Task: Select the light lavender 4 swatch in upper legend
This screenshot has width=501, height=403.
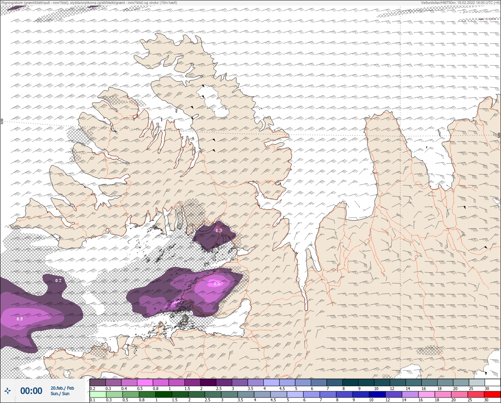Action: 271,382
